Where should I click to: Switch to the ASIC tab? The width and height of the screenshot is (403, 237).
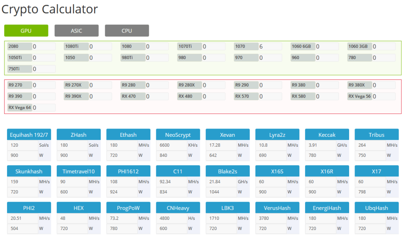pyautogui.click(x=76, y=30)
